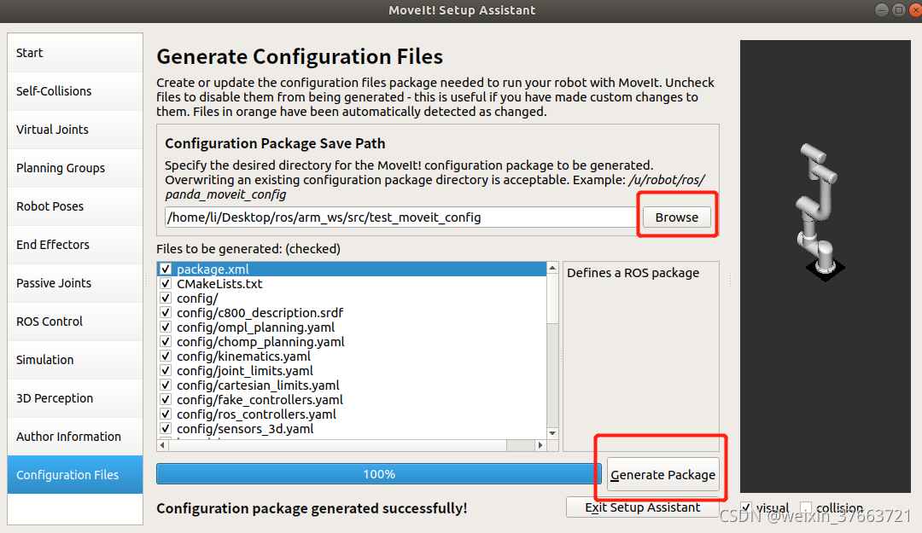Open Simulation step
The width and height of the screenshot is (922, 533).
tap(74, 360)
